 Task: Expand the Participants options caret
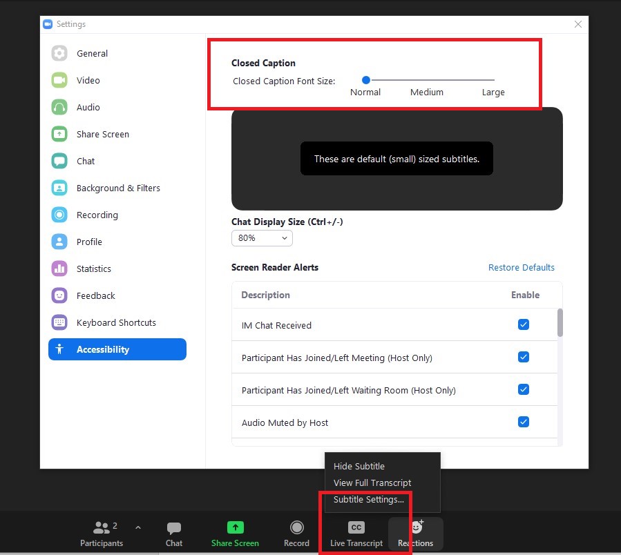coord(138,527)
